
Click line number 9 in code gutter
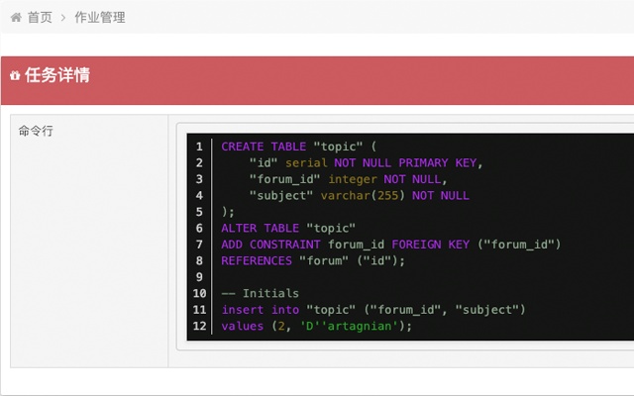(199, 277)
